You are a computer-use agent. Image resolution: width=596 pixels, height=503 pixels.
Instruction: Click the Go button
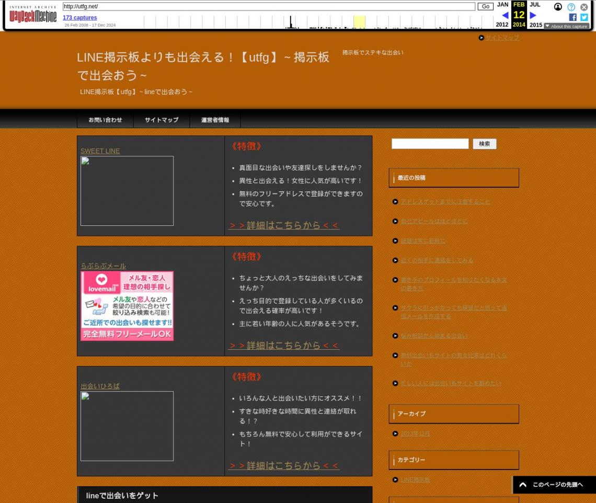(485, 6)
